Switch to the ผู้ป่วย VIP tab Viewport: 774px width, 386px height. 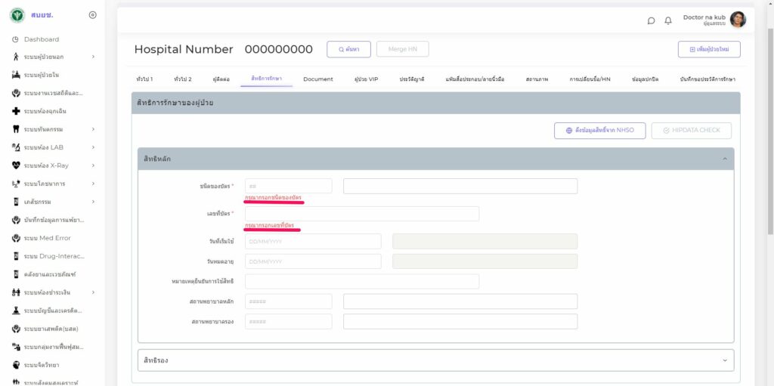366,79
